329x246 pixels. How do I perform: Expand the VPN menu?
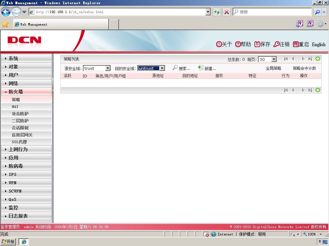click(x=26, y=183)
